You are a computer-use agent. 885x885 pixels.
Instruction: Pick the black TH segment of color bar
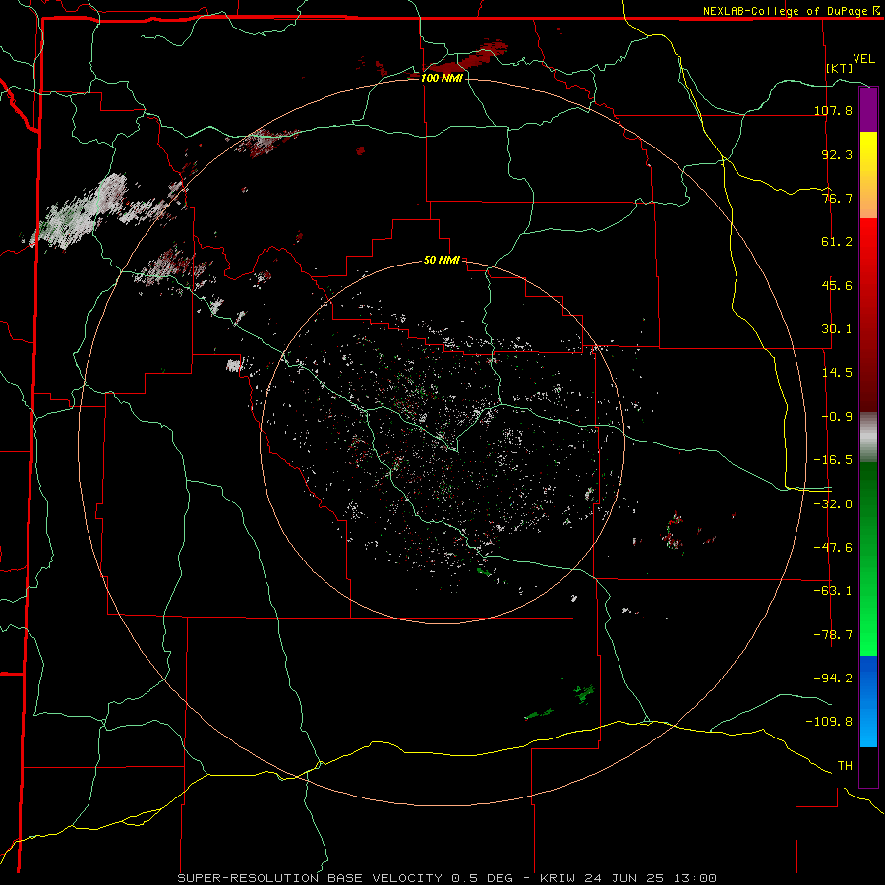pos(868,766)
